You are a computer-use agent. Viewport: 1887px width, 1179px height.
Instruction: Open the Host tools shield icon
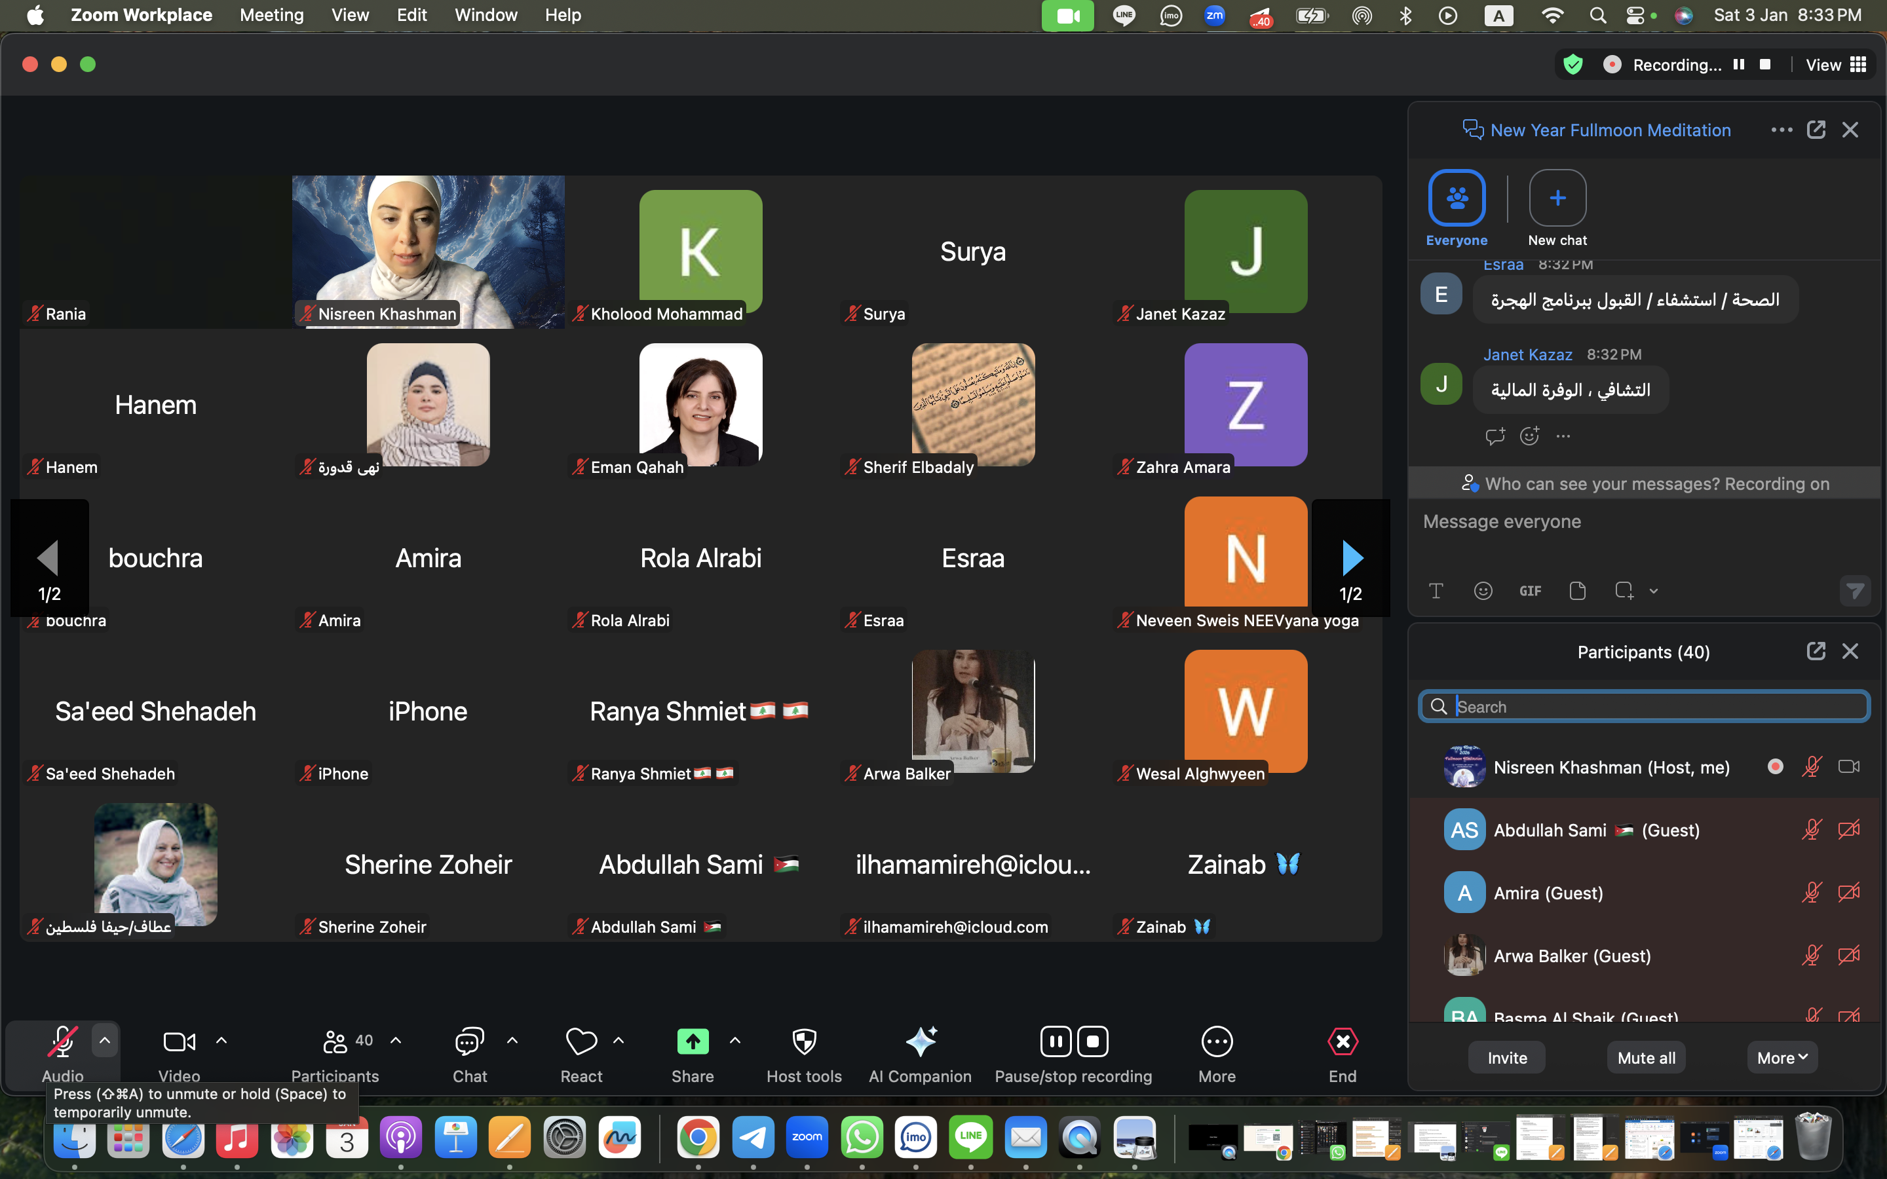pos(804,1041)
